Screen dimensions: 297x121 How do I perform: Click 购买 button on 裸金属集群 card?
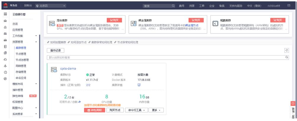pyautogui.click(x=196, y=20)
